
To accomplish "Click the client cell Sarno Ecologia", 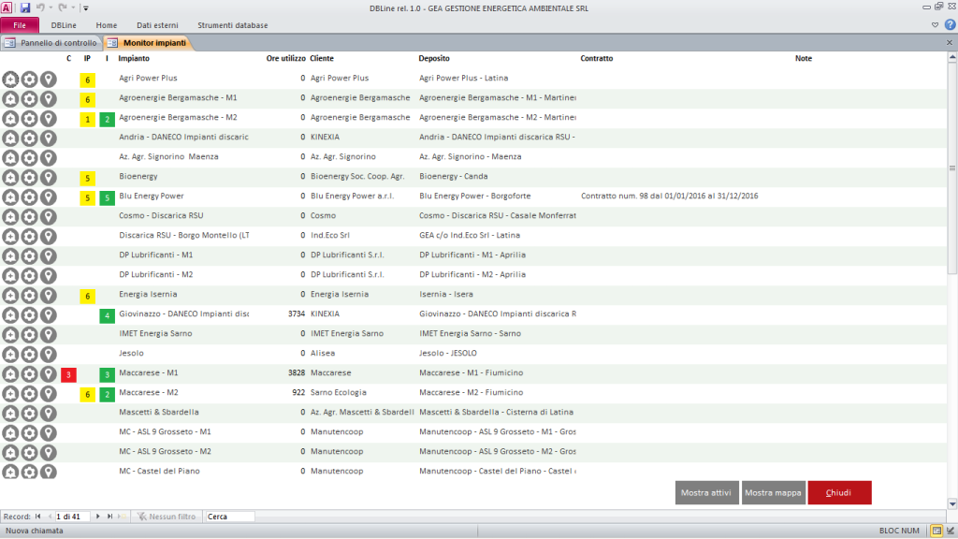I will (x=339, y=392).
